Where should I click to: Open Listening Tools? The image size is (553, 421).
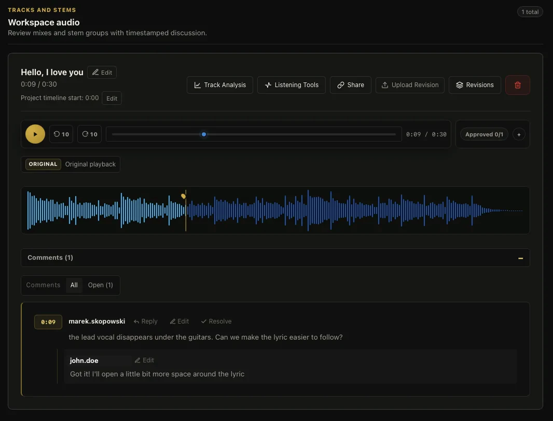tap(292, 85)
